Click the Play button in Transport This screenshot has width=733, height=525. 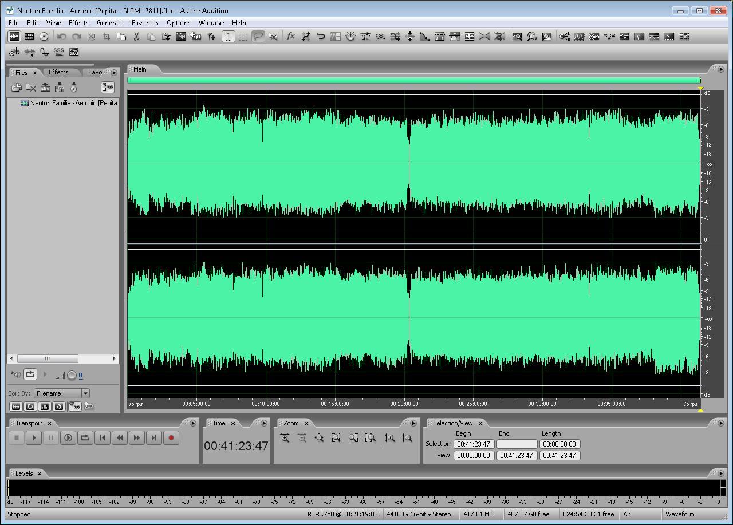pos(34,438)
